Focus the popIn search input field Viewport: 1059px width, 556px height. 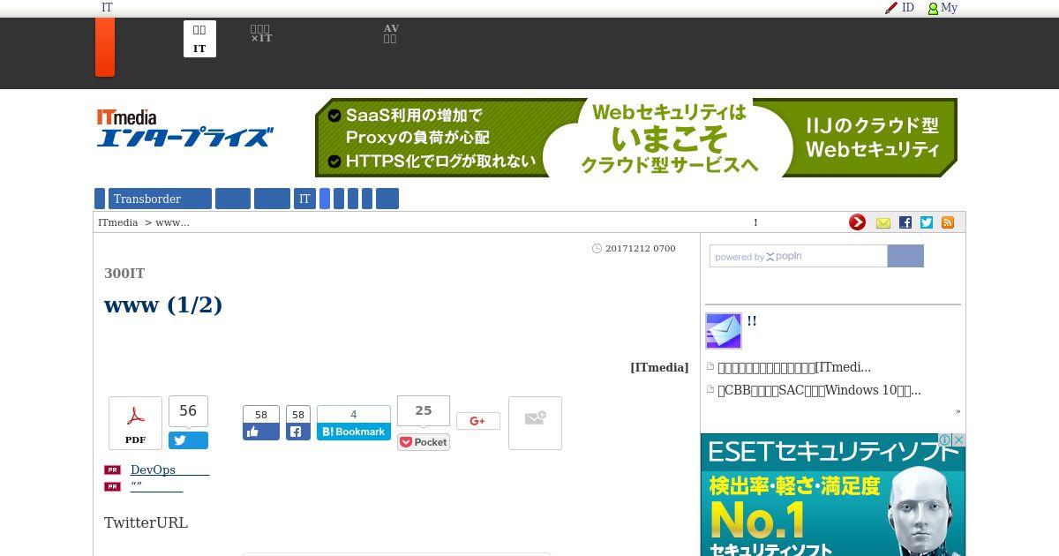point(799,256)
